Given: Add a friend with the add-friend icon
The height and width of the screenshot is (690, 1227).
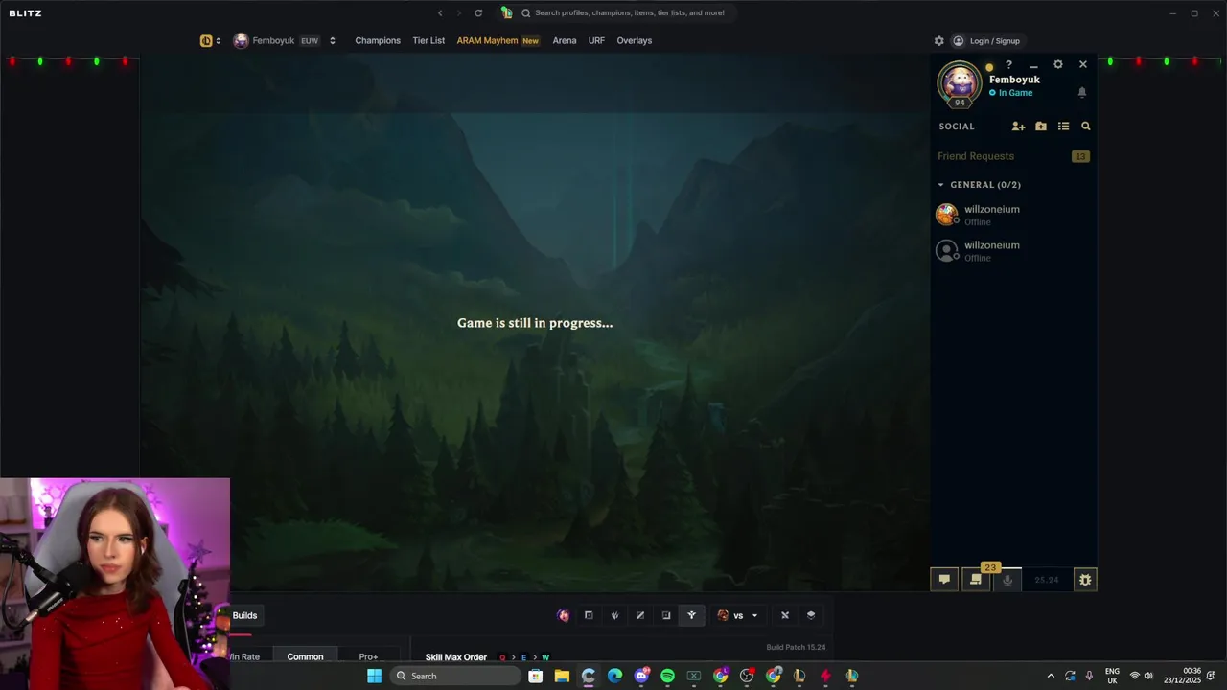Looking at the screenshot, I should click(x=1018, y=126).
